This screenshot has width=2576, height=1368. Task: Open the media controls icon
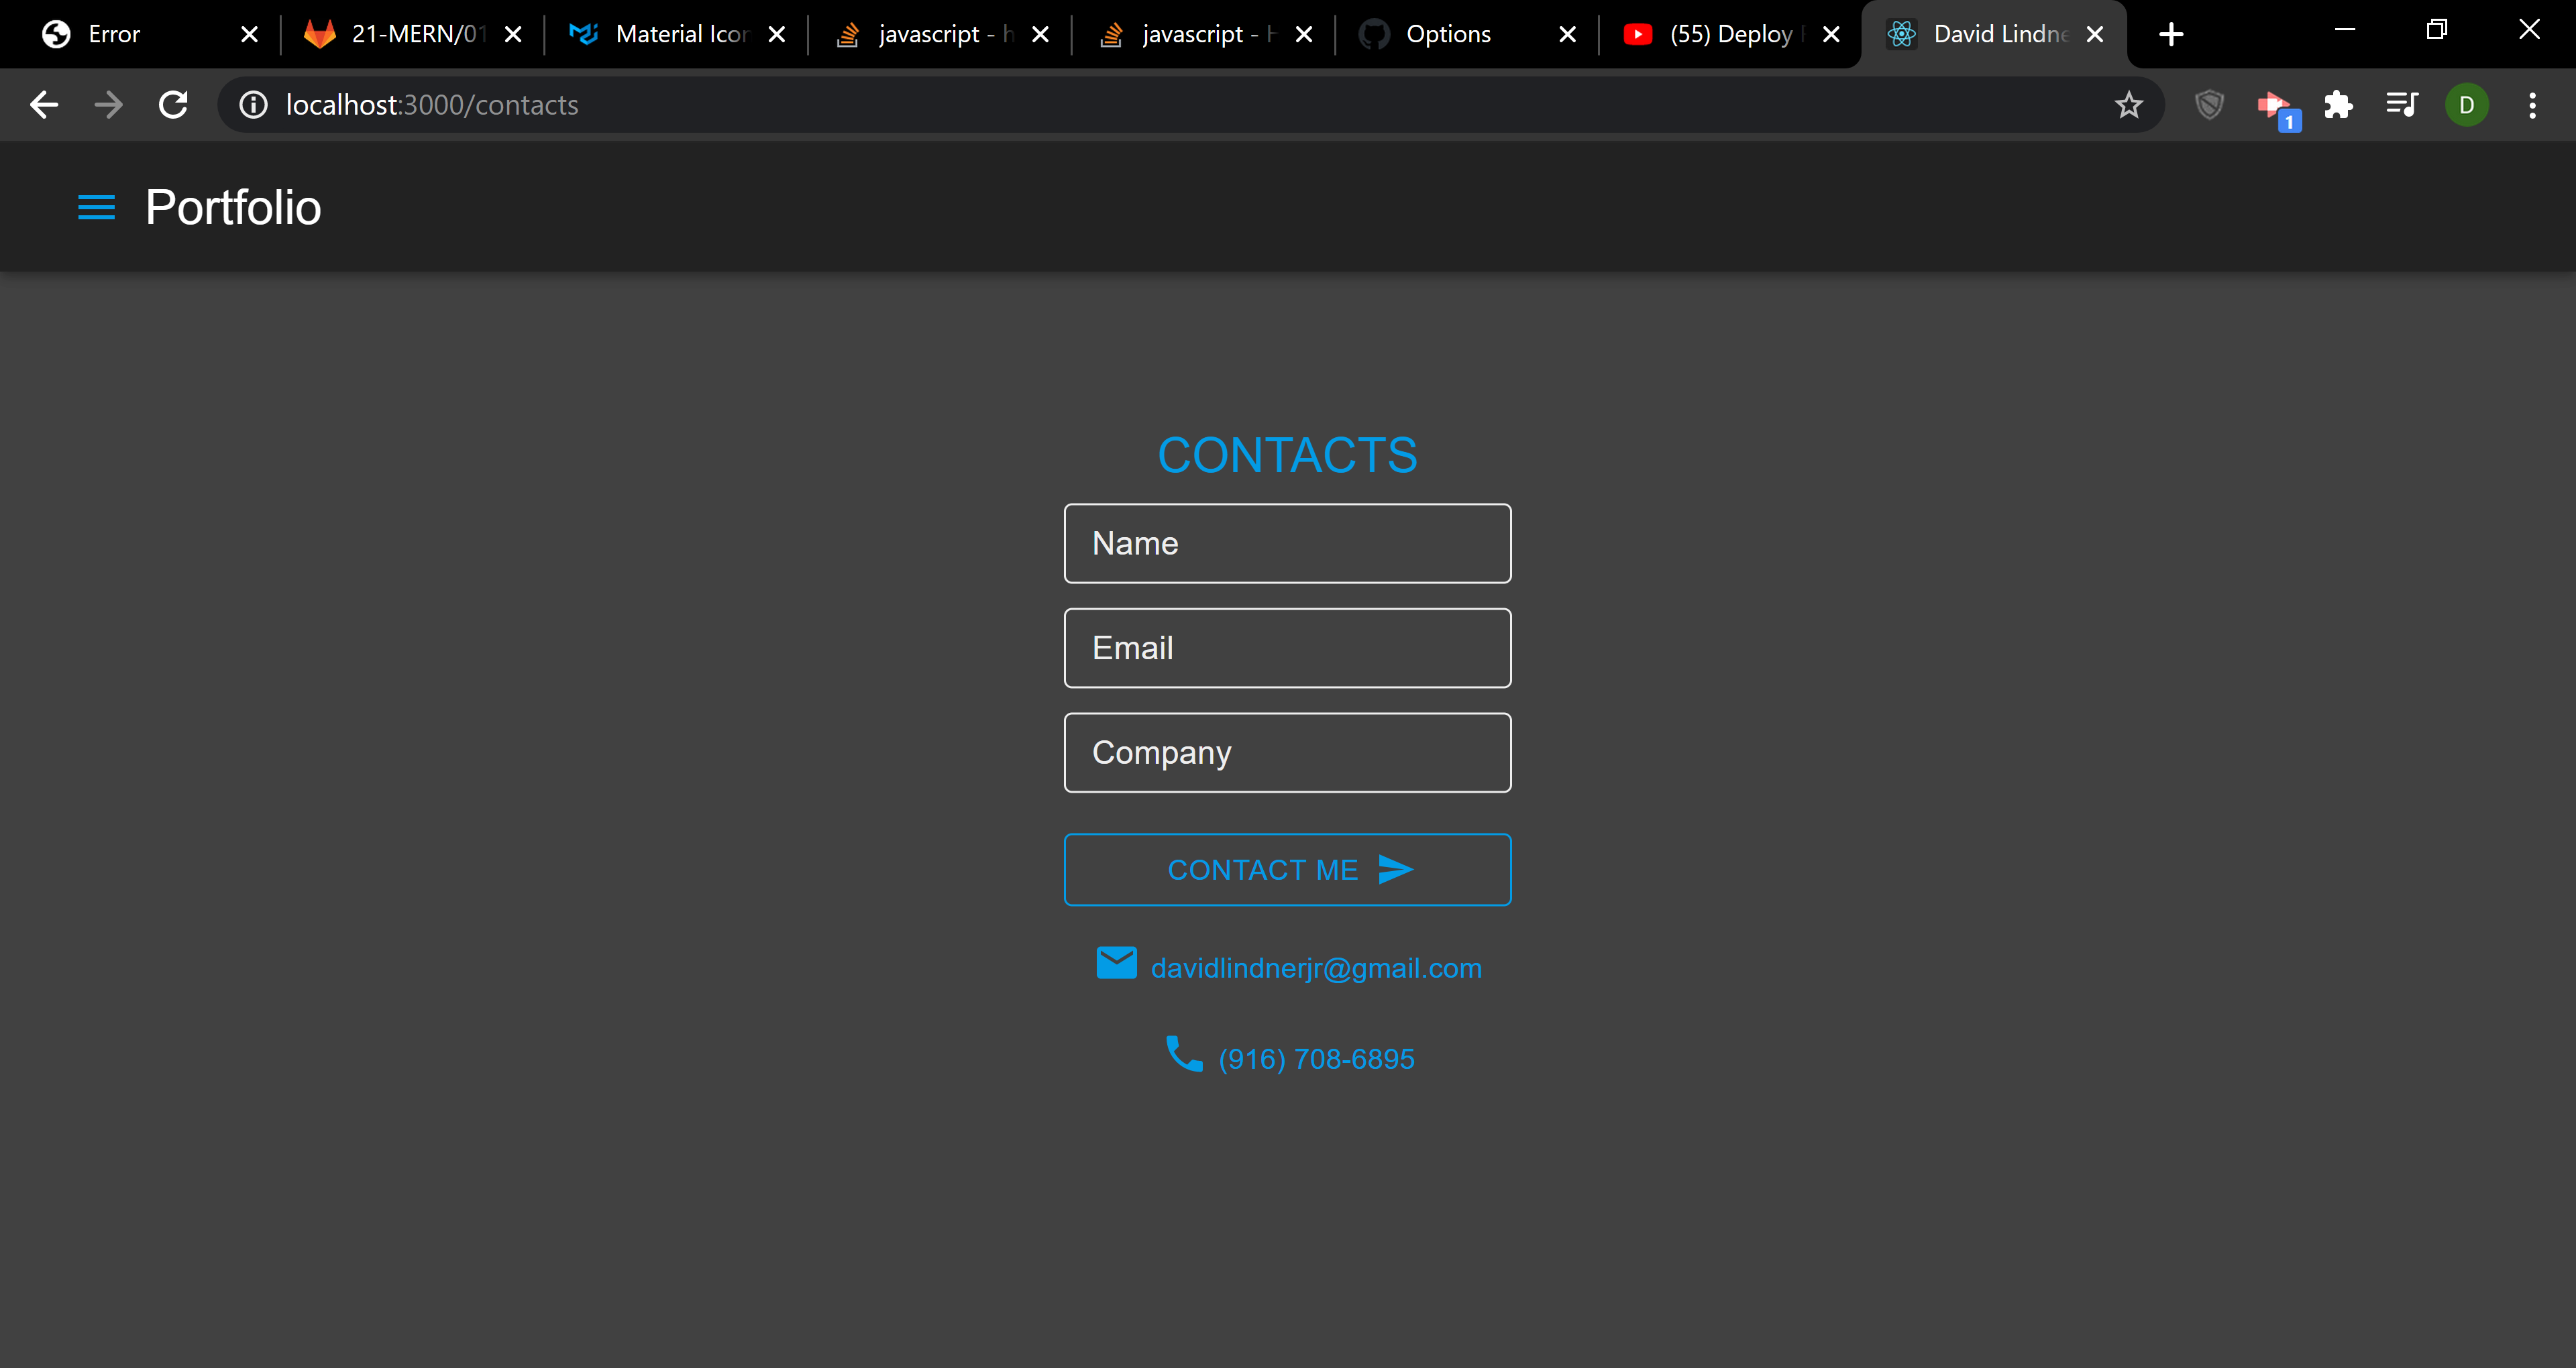pyautogui.click(x=2402, y=104)
